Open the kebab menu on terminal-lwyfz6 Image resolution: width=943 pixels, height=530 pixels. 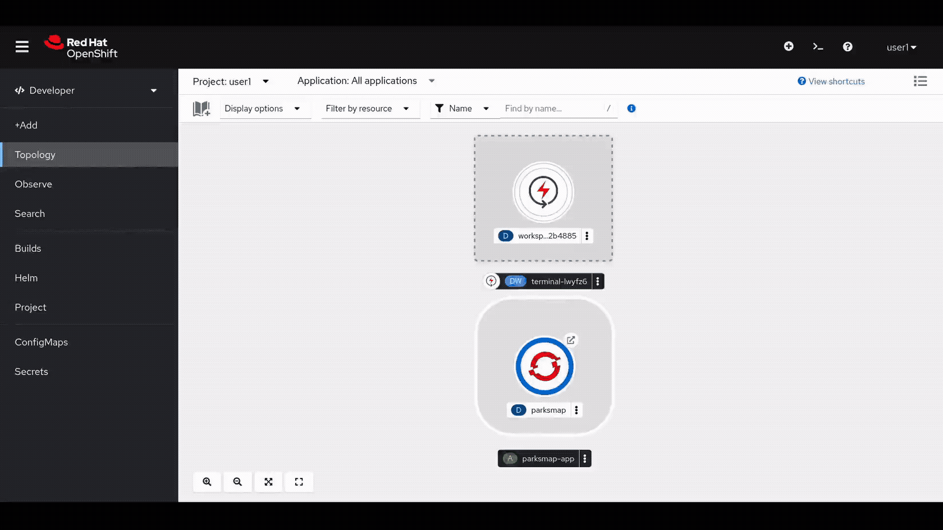point(598,281)
